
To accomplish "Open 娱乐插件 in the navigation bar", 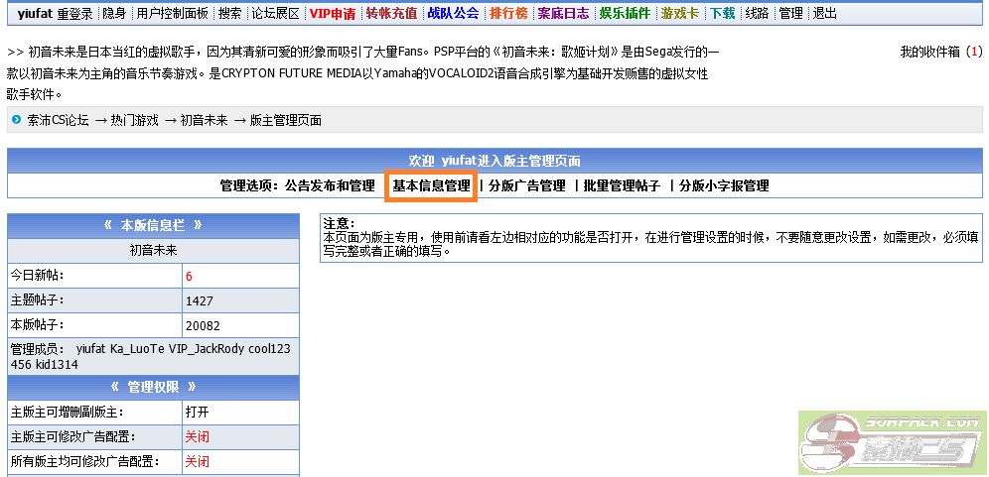I will 624,14.
